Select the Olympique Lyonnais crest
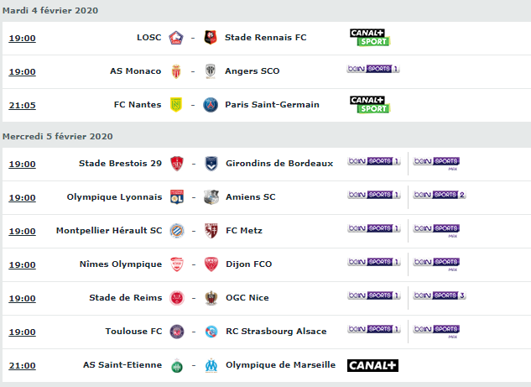Screen dimensions: 531x387 pos(177,197)
